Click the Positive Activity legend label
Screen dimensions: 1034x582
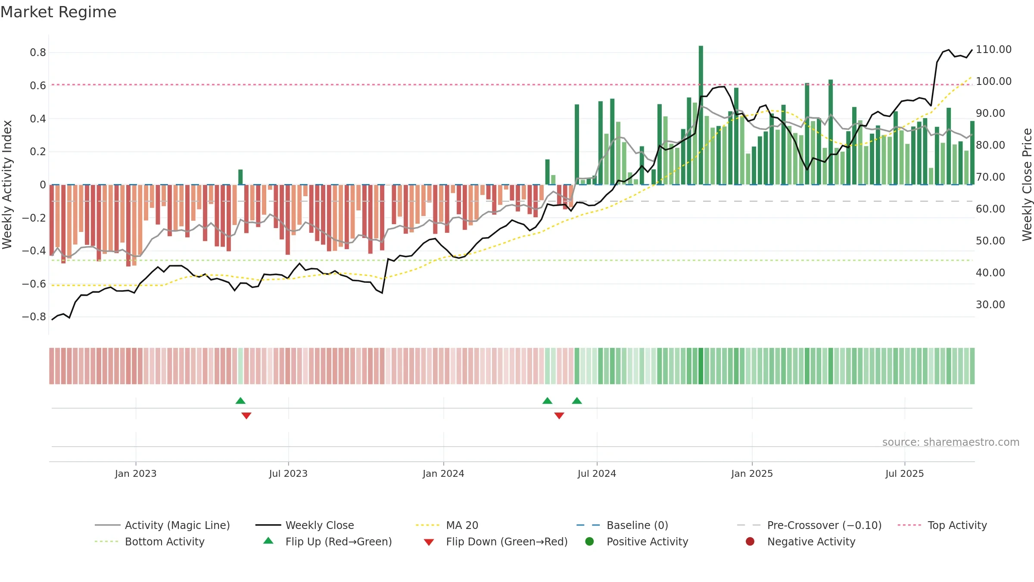click(648, 541)
